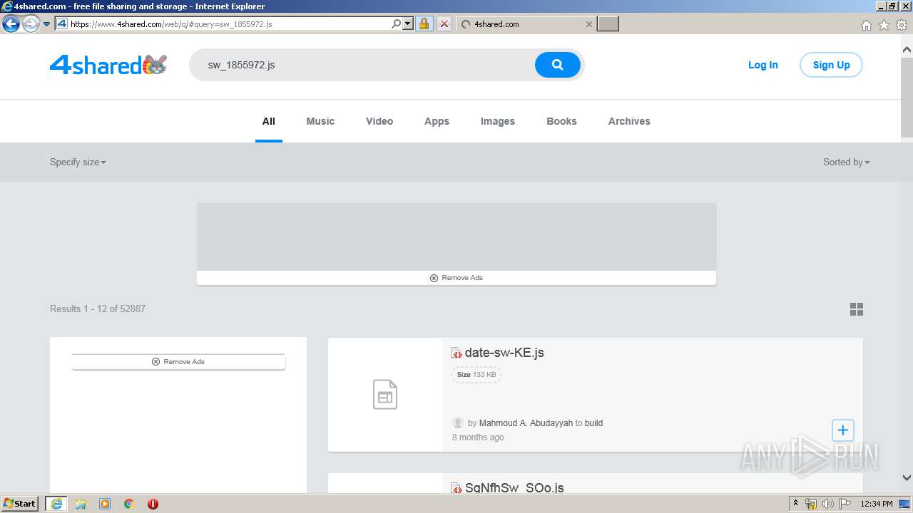
Task: Add date-sw-KE.js with the plus button
Action: [x=843, y=430]
